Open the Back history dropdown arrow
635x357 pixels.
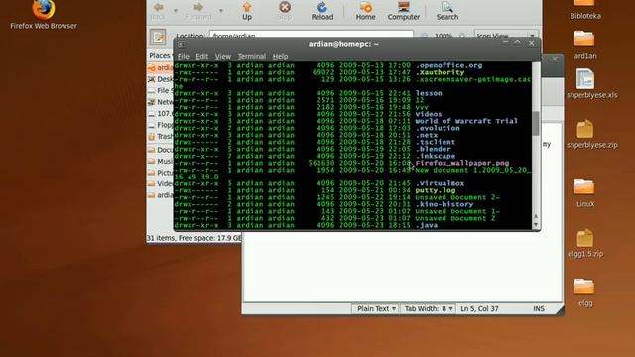(176, 11)
